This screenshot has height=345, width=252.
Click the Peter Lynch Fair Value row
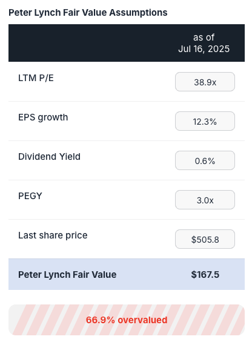click(127, 274)
